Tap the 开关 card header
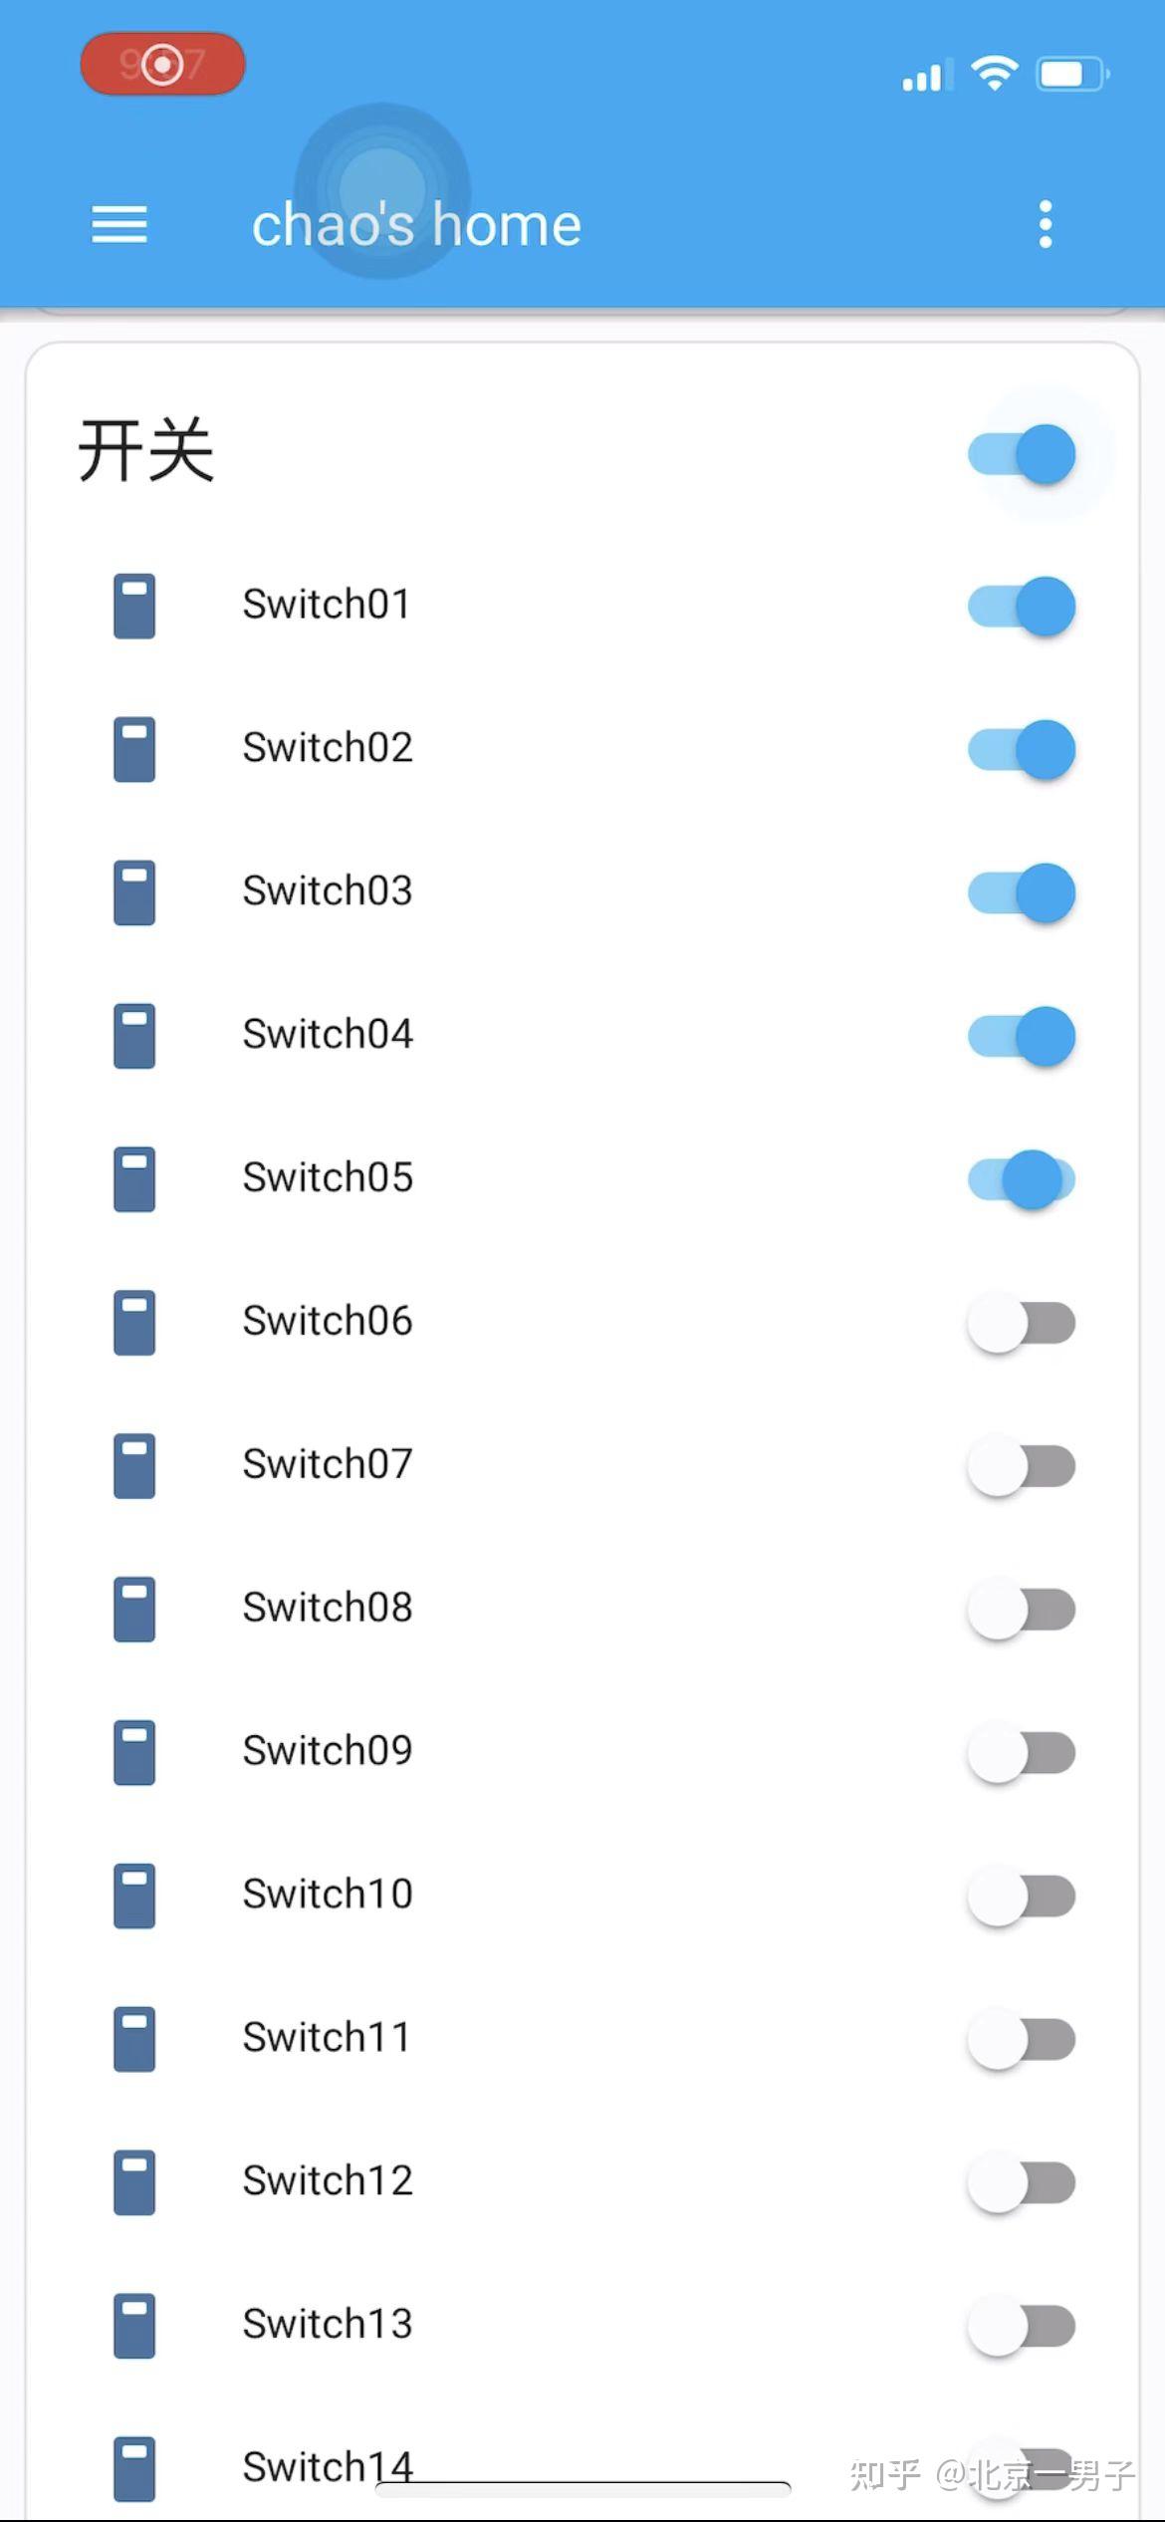The width and height of the screenshot is (1165, 2522). [x=146, y=451]
